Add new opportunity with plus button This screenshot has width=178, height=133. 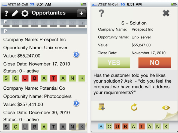81,13
